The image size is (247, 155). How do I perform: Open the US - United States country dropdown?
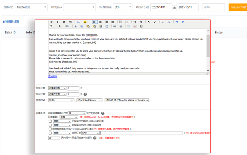[x=90, y=100]
